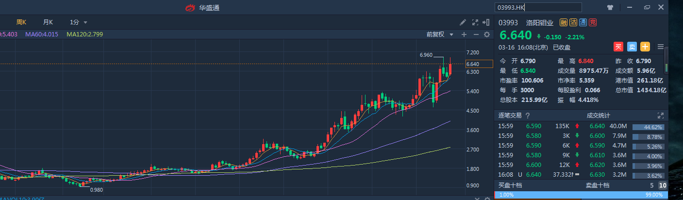Click the stock name 洛阳钼业
Image resolution: width=683 pixels, height=200 pixels.
pos(540,22)
